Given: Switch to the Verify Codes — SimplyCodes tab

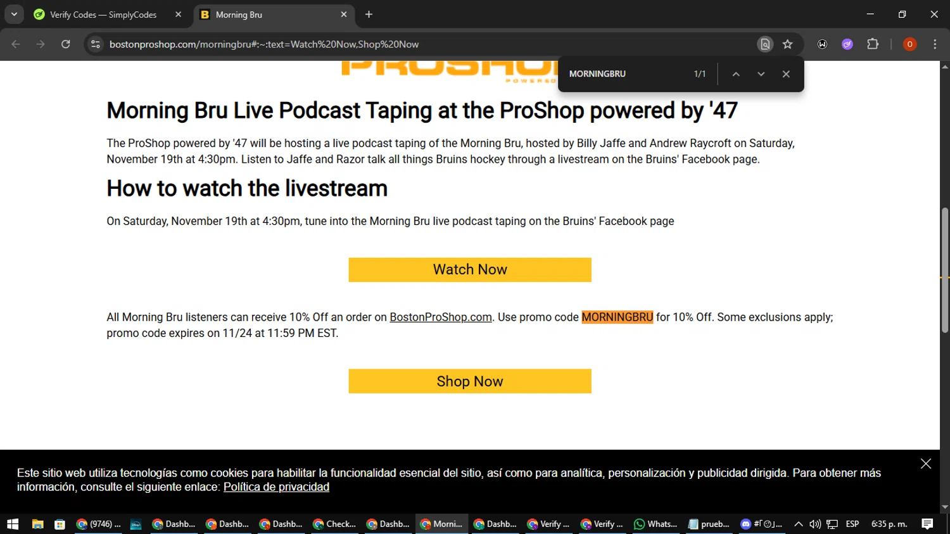Looking at the screenshot, I should (103, 15).
